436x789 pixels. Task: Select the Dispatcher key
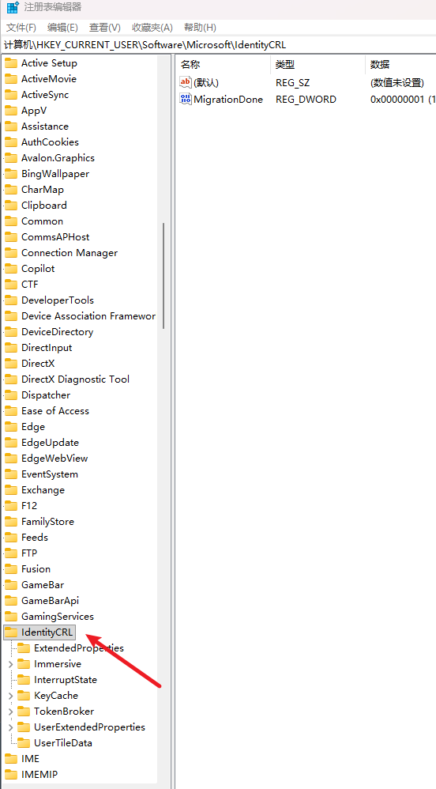click(46, 395)
